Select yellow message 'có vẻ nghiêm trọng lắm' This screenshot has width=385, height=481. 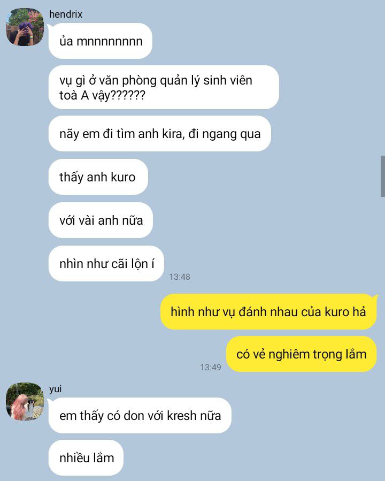click(x=302, y=354)
